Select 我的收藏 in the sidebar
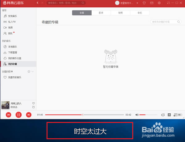Viewport: 185px width, 142px height. pyautogui.click(x=18, y=64)
